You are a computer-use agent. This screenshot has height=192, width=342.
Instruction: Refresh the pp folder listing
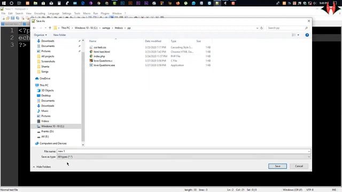261,28
